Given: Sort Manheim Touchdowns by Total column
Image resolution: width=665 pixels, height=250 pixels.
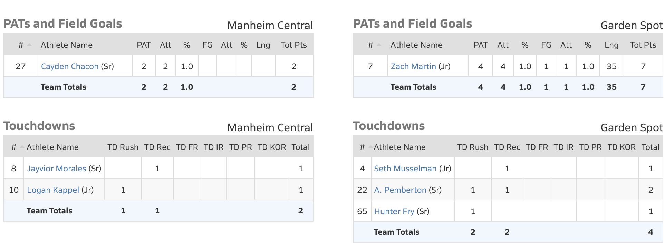Looking at the screenshot, I should (300, 147).
